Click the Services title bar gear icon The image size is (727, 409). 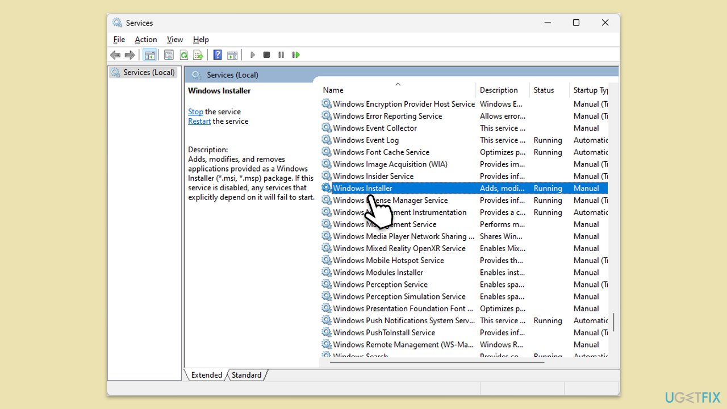pos(117,23)
